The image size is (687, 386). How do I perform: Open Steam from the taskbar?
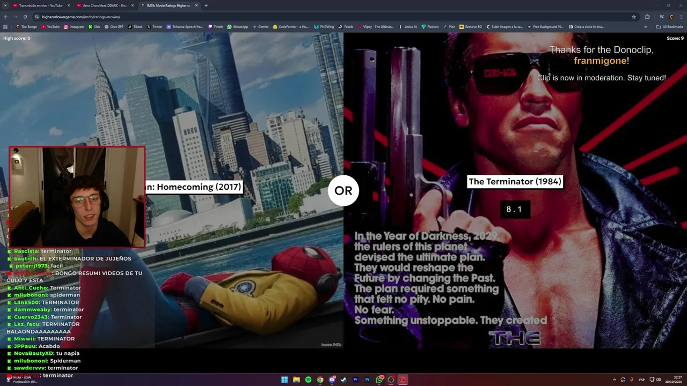(343, 380)
